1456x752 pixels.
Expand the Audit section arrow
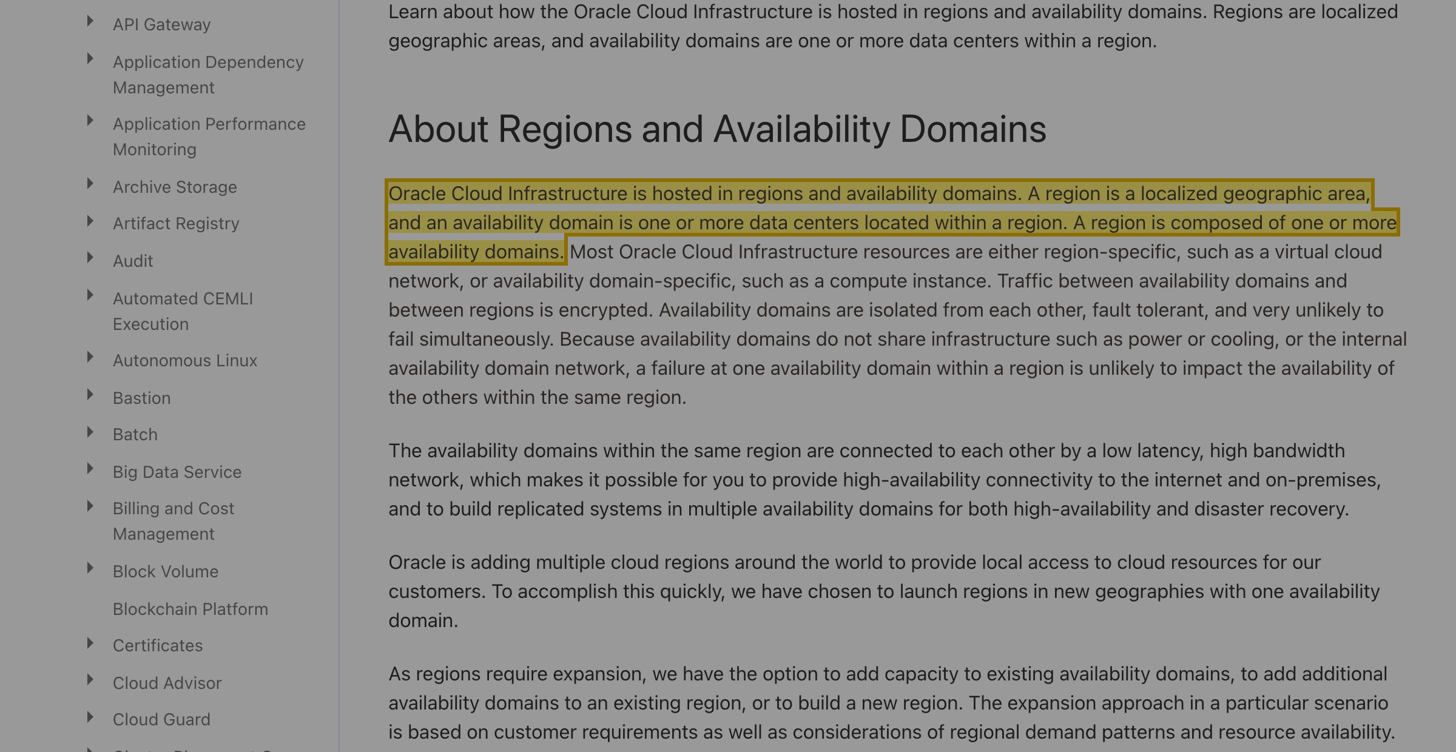pos(90,258)
